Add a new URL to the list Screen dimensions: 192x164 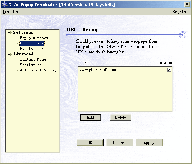tap(91, 117)
